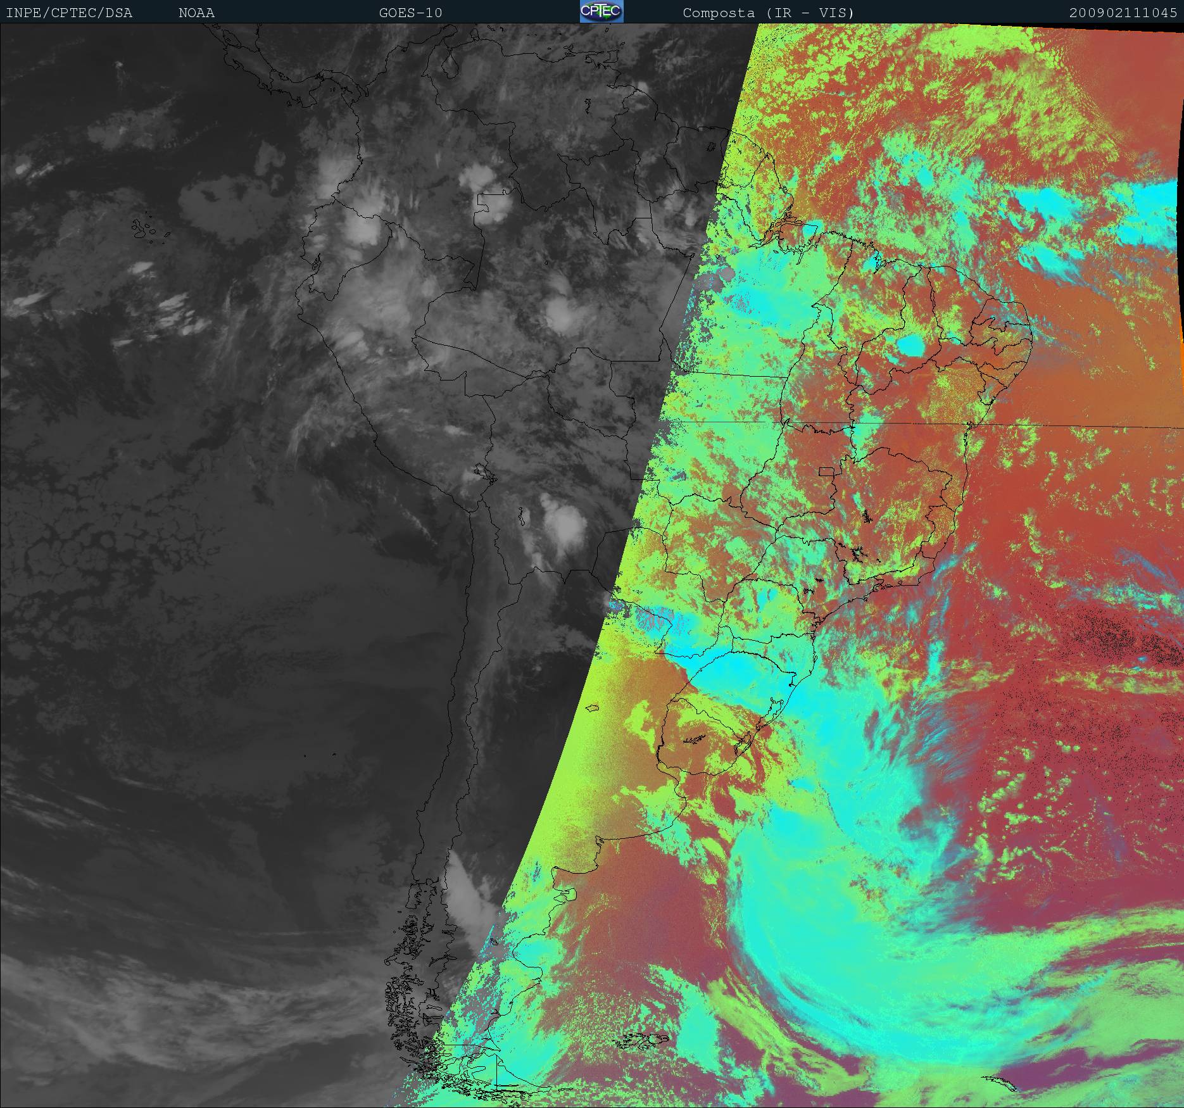Click the 200902111045 timestamp
This screenshot has height=1108, width=1184.
click(x=1123, y=13)
